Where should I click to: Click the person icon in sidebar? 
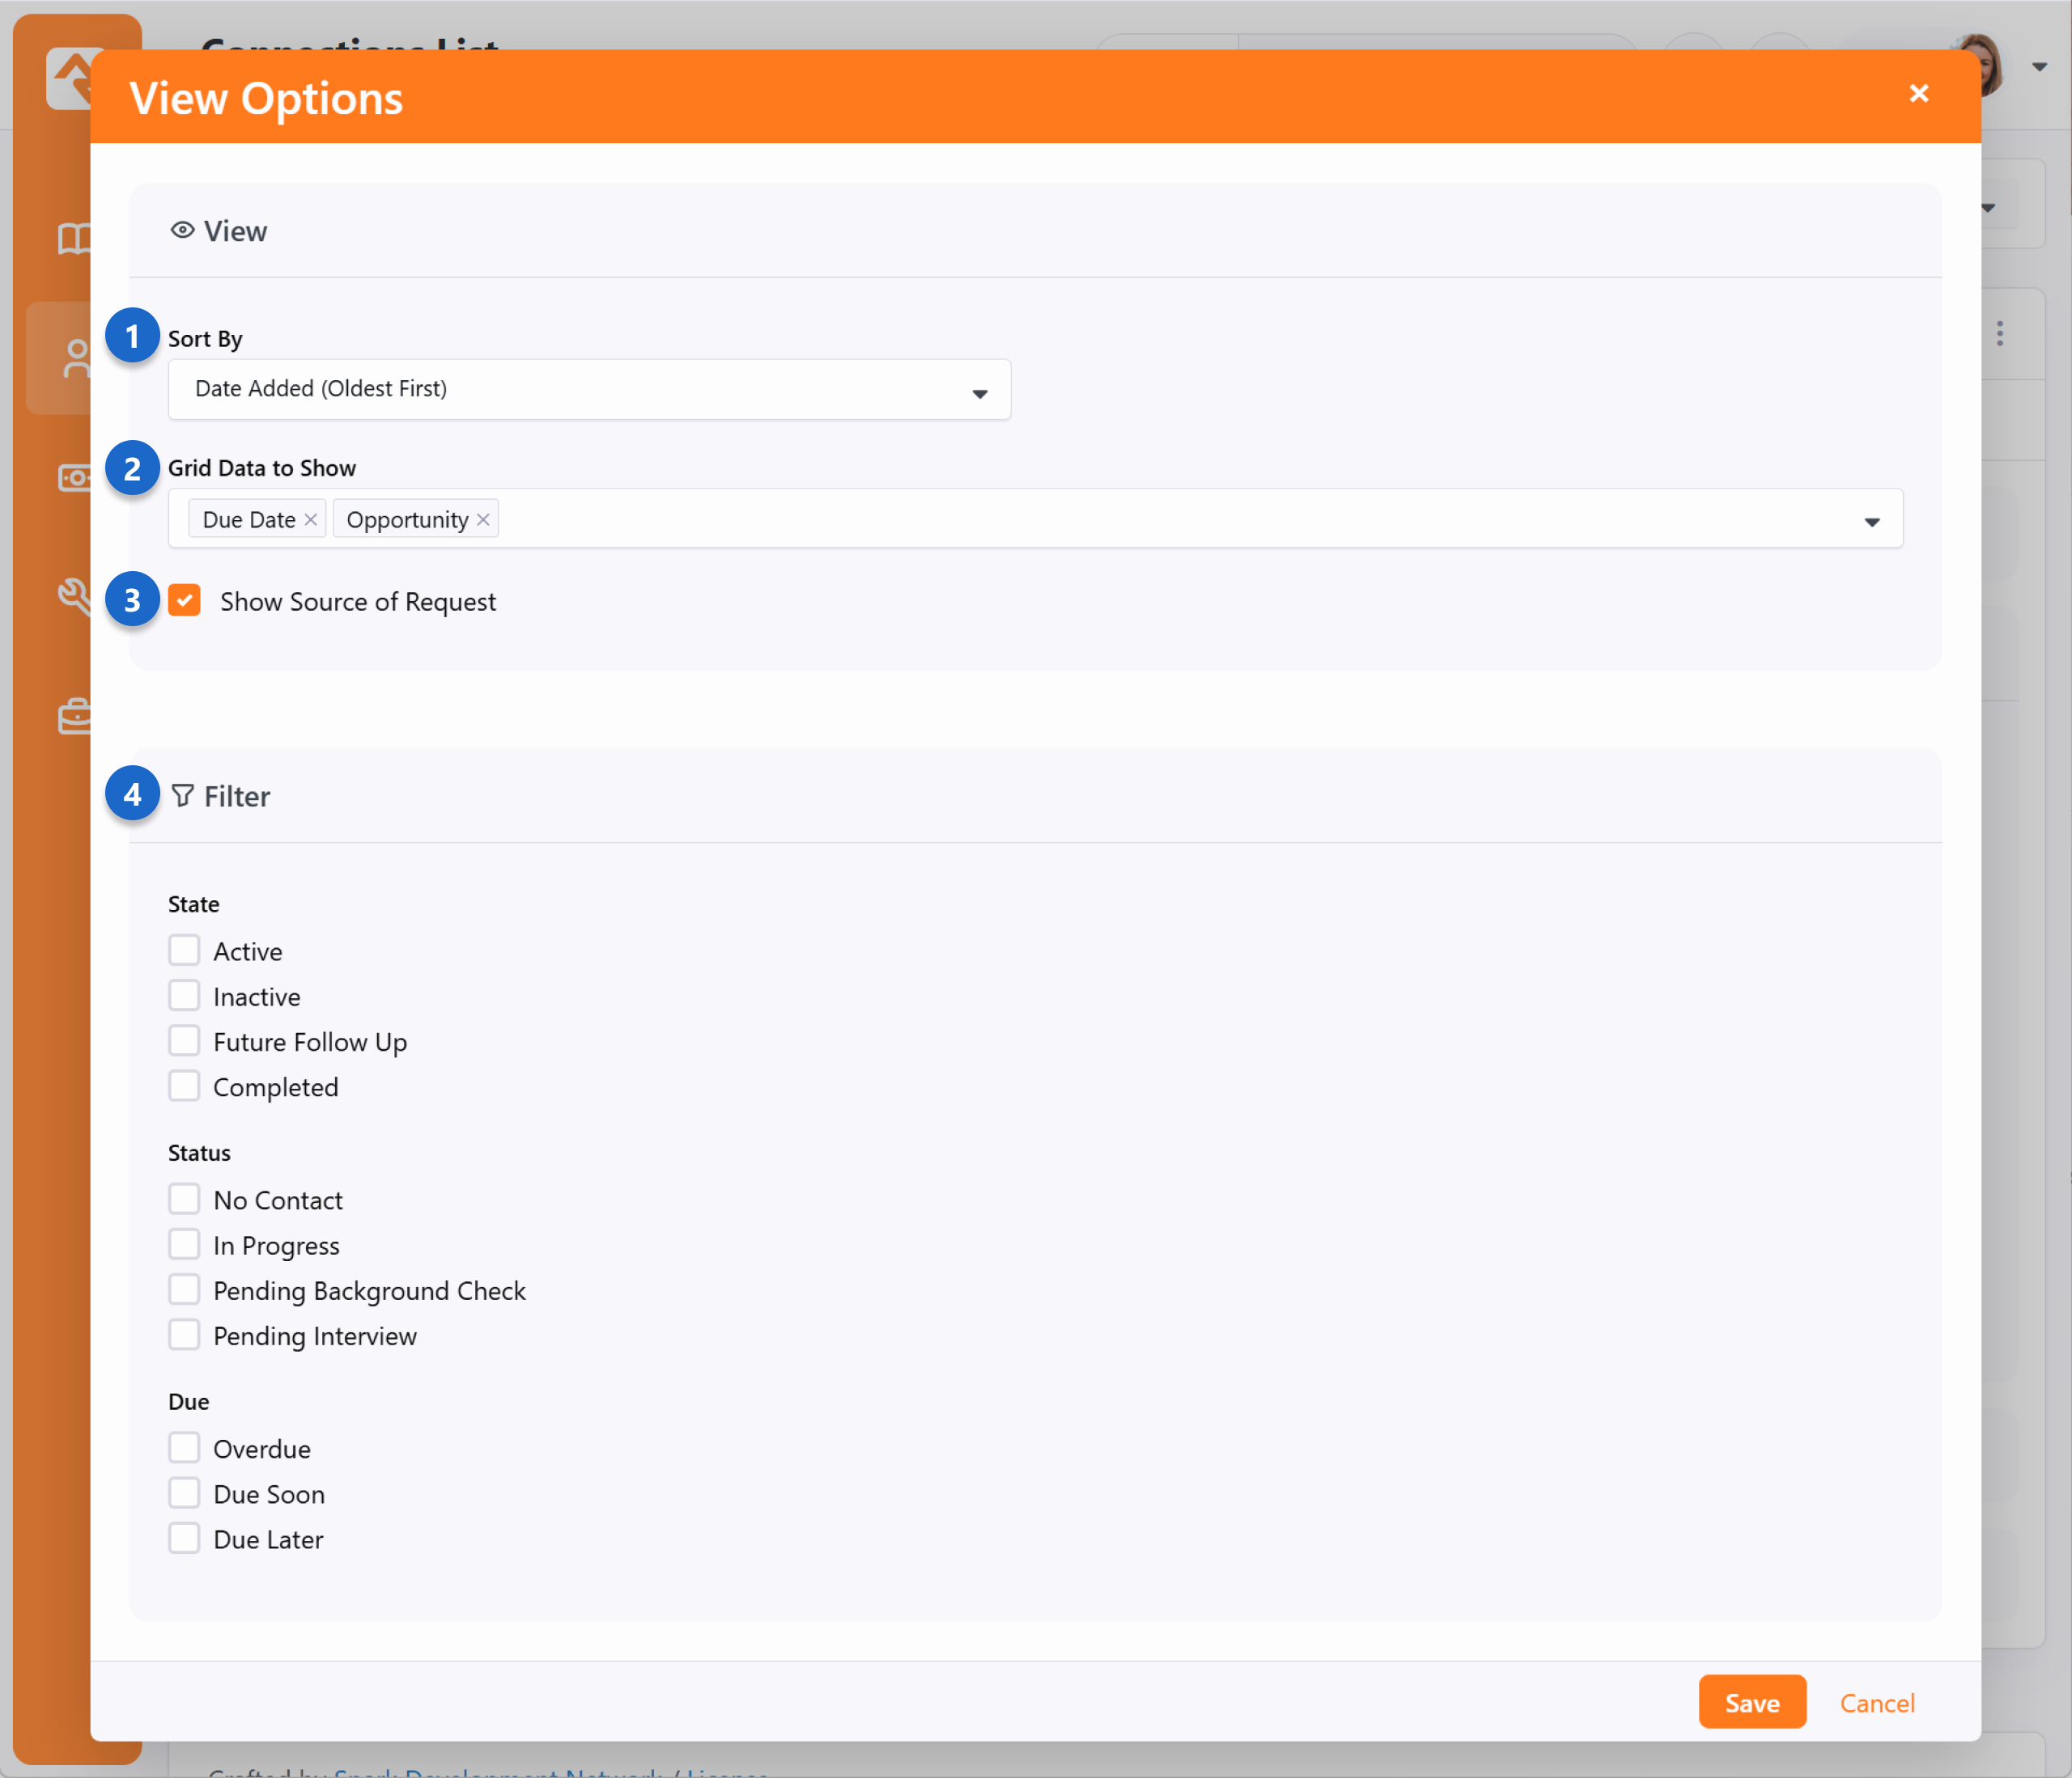tap(75, 358)
